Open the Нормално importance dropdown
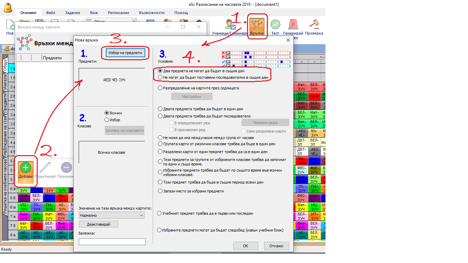468x263 pixels. [x=112, y=215]
